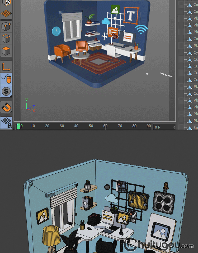
Task: Click the Texture mode checkered cube icon
Action: (x=6, y=3)
